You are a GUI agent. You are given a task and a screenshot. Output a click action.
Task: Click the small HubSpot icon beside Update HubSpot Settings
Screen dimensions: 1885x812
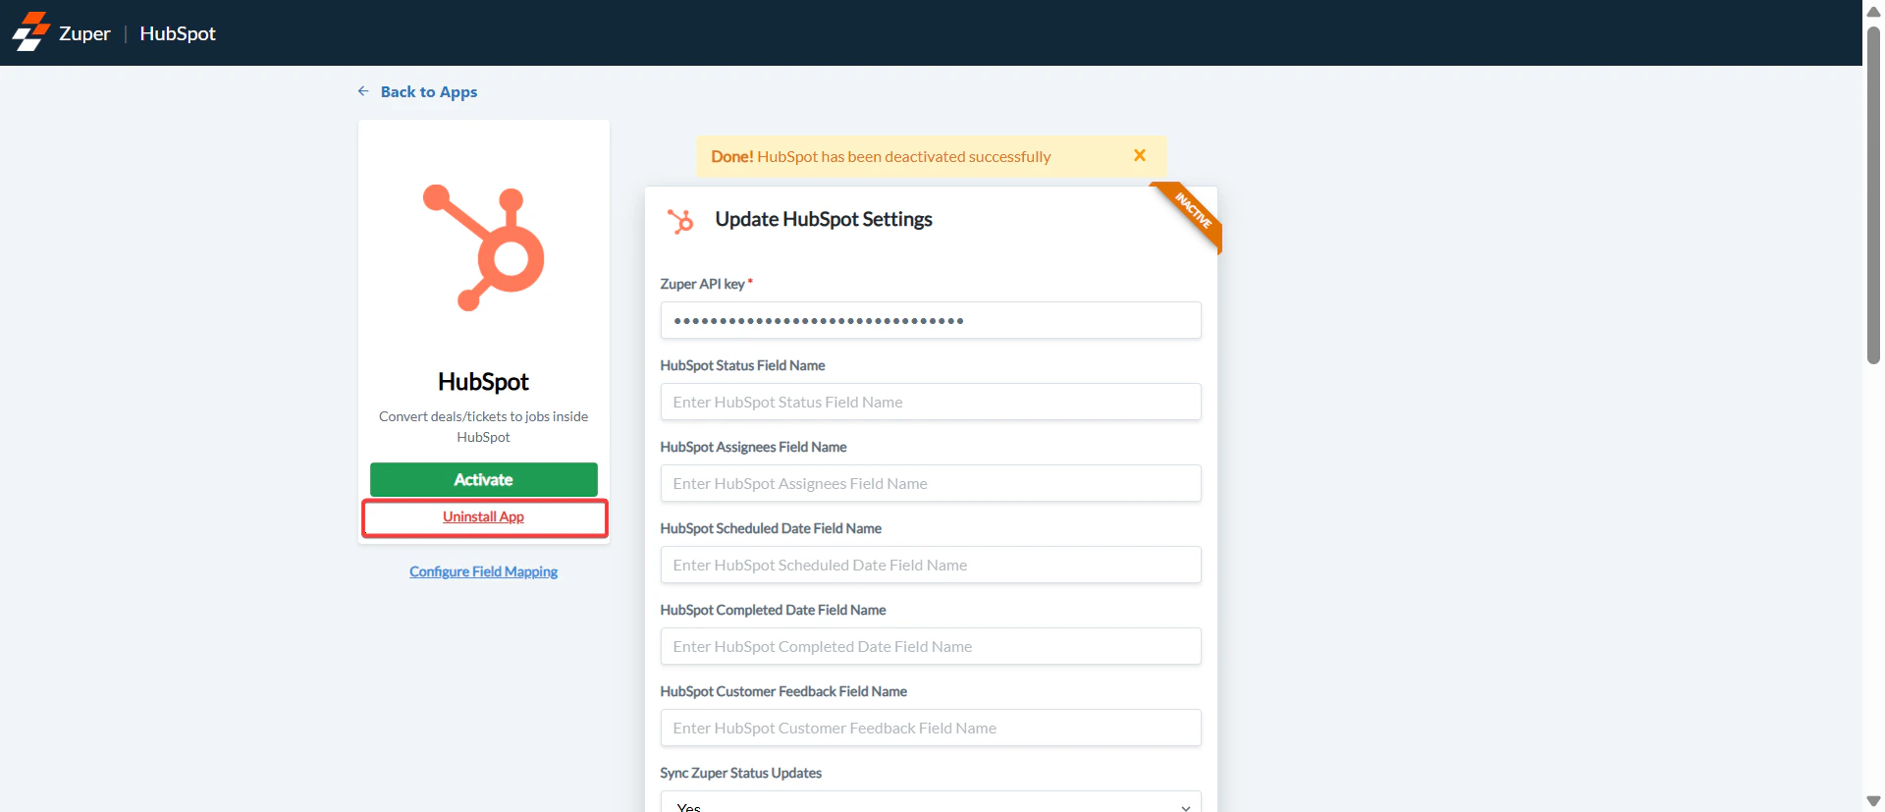click(680, 221)
